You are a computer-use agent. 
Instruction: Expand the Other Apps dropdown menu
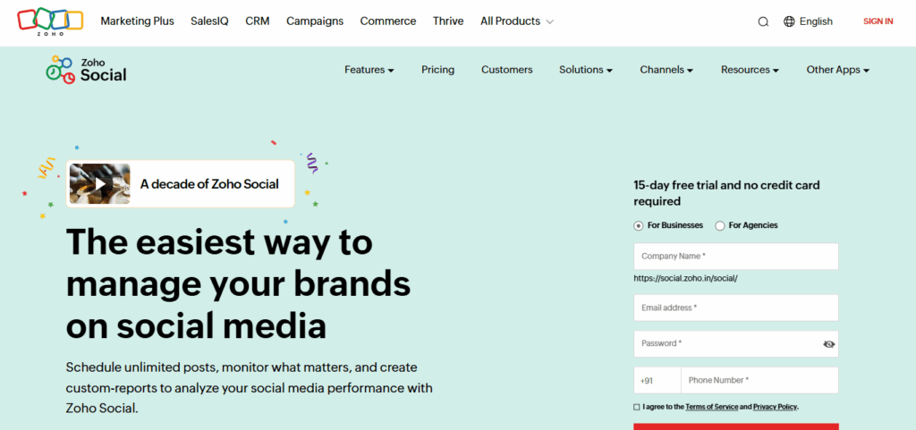(838, 70)
